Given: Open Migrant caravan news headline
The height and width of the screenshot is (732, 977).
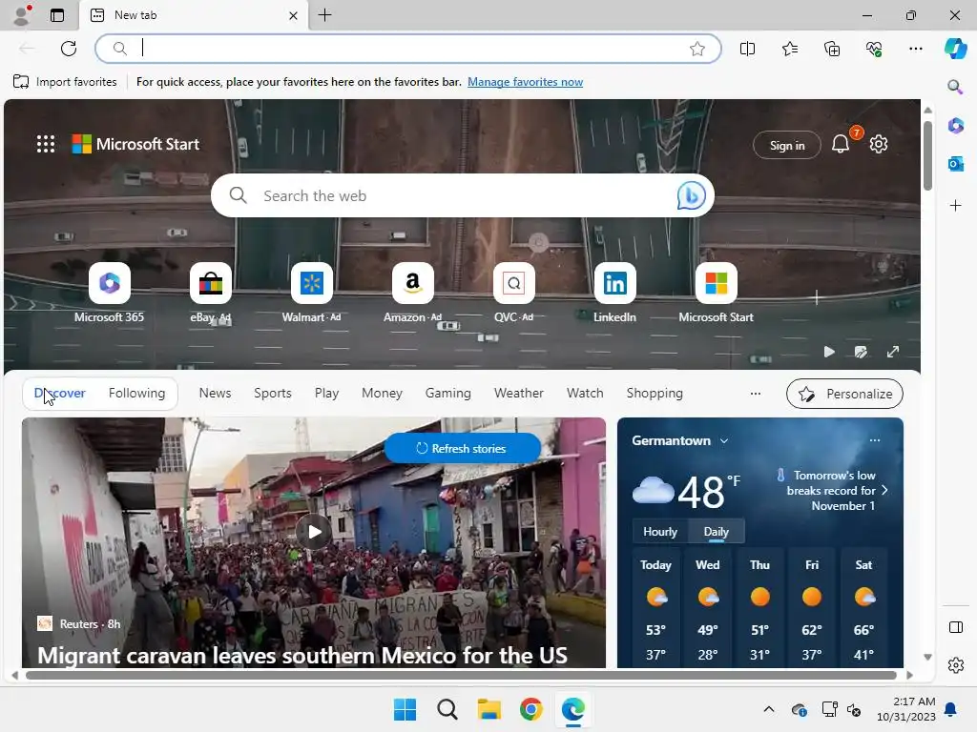Looking at the screenshot, I should 302,655.
